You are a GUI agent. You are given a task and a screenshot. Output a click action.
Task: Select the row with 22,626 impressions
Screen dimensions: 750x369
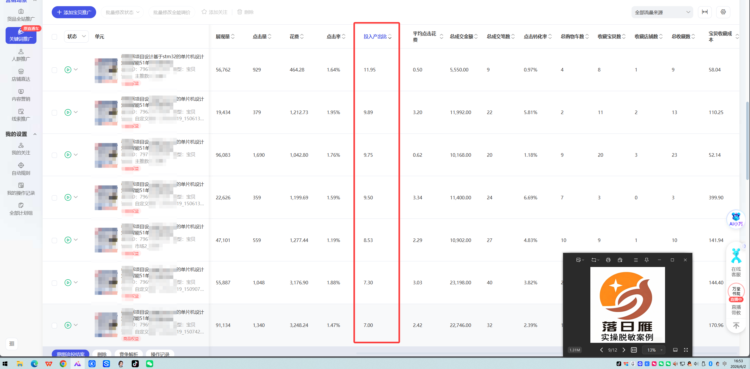coord(54,198)
